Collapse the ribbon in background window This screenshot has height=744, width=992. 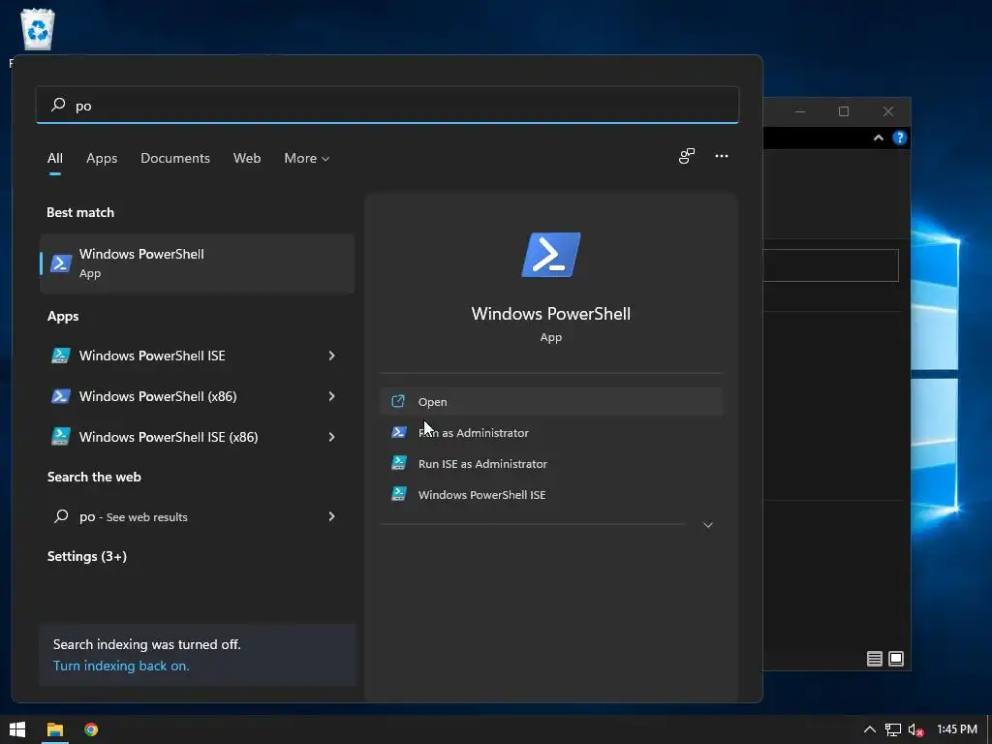click(x=878, y=138)
